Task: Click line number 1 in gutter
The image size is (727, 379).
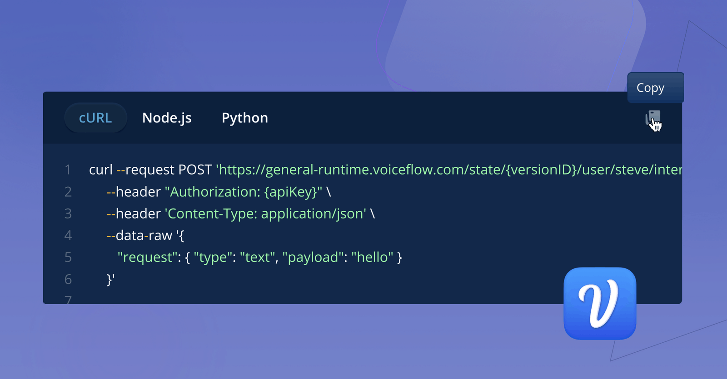Action: tap(68, 170)
